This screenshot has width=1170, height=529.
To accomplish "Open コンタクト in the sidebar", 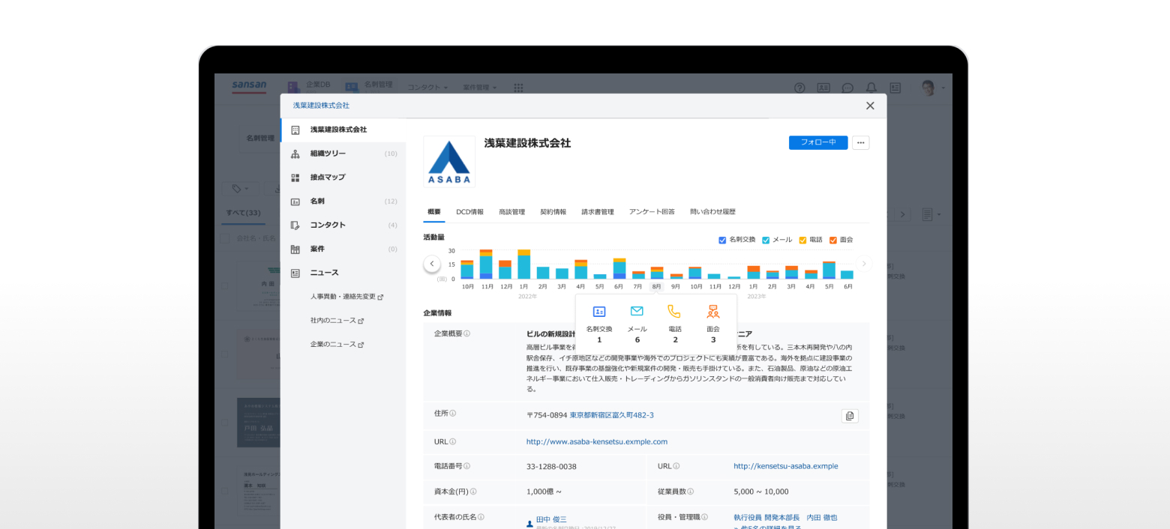I will pos(343,225).
